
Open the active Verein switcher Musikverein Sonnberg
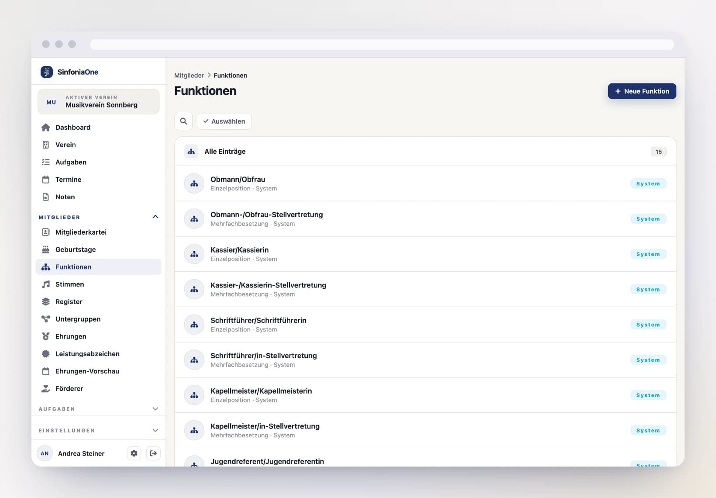click(x=99, y=102)
